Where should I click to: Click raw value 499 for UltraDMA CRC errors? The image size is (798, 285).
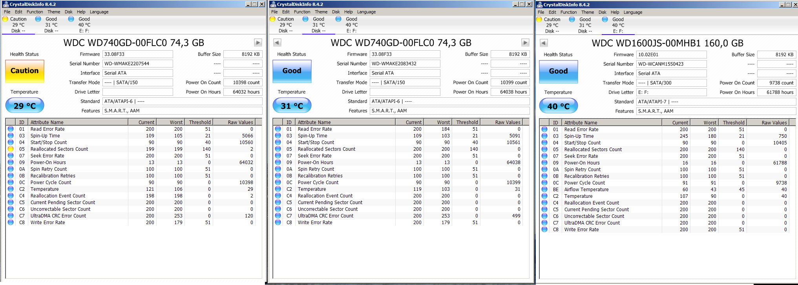516,216
